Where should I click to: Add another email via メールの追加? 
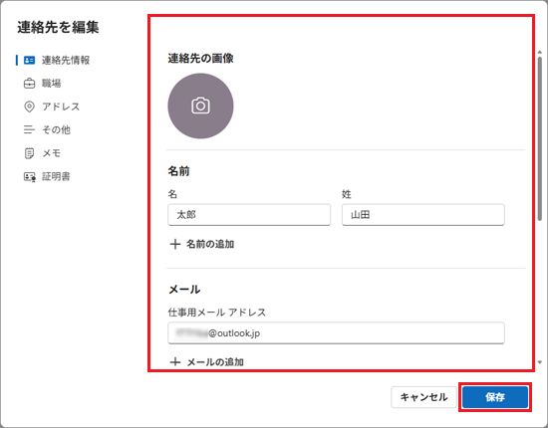point(207,362)
